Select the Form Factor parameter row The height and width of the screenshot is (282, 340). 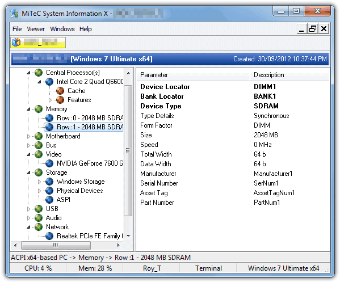tap(233, 125)
